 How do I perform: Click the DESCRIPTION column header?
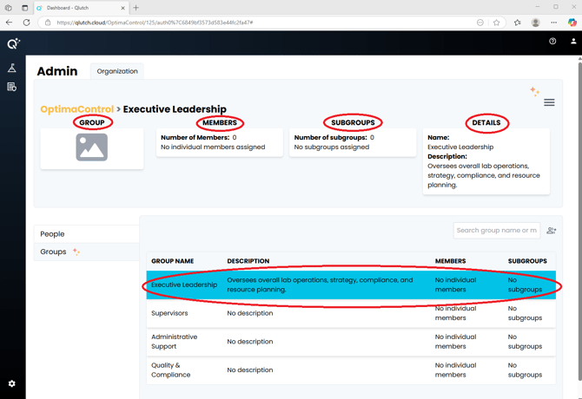point(248,261)
